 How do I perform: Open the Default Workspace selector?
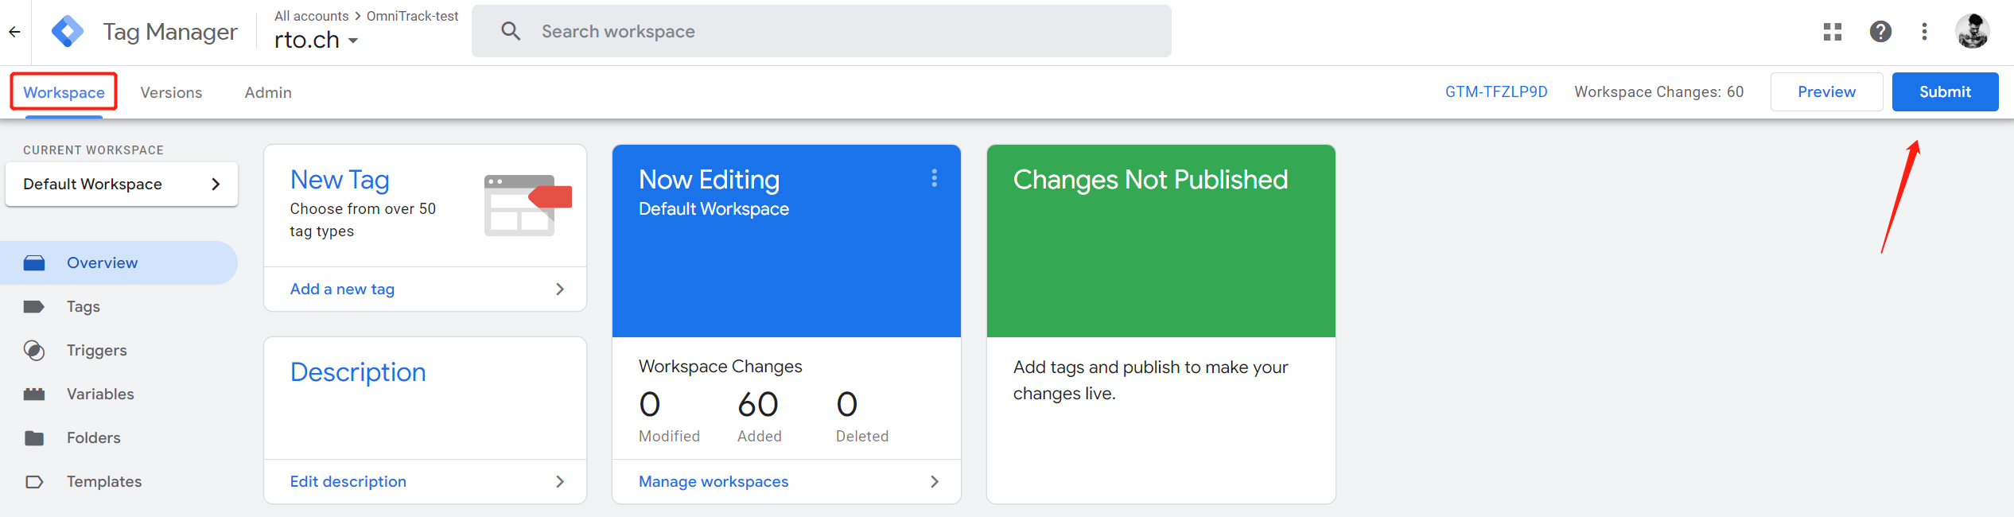(122, 185)
